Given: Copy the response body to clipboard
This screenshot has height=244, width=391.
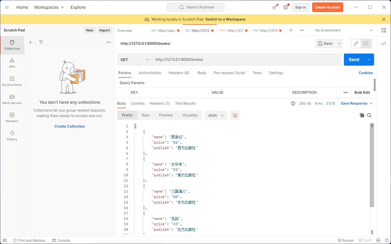Looking at the screenshot, I should point(362,115).
